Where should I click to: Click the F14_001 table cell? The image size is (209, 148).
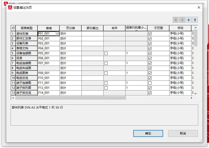click(48, 93)
